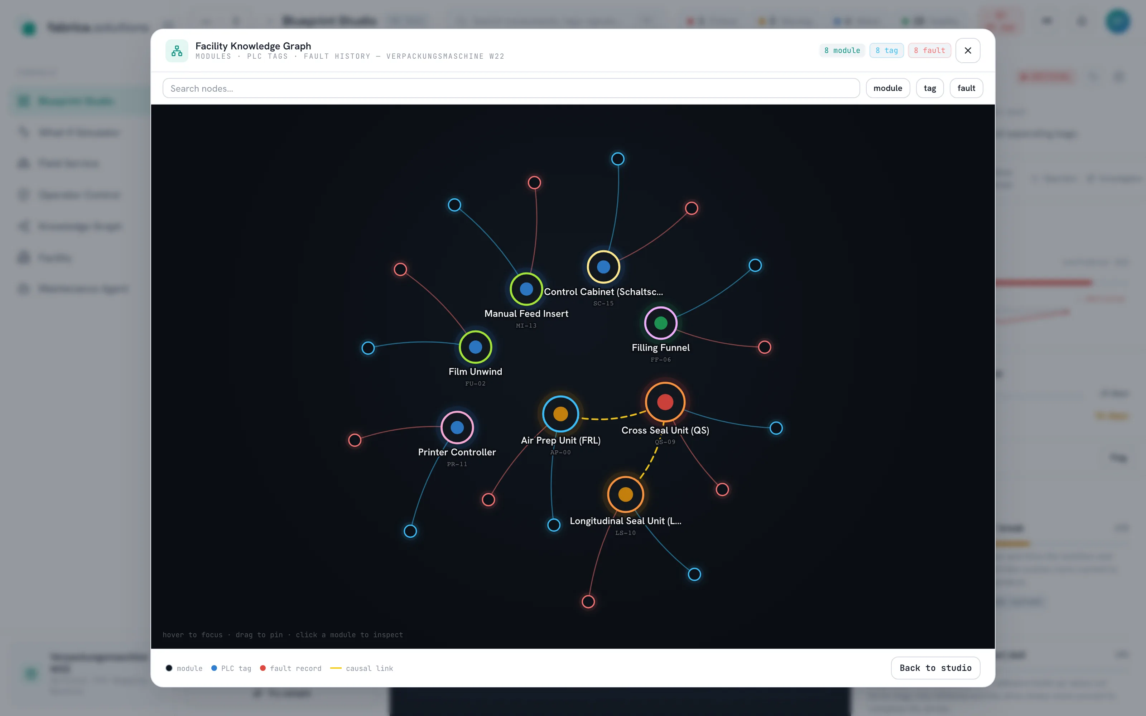Click Printer Controller's blue tag node
The height and width of the screenshot is (716, 1146).
tap(410, 531)
